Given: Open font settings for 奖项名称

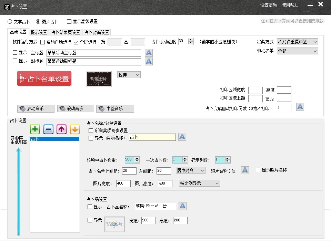Looking at the screenshot, I should (x=182, y=137).
